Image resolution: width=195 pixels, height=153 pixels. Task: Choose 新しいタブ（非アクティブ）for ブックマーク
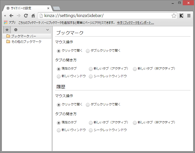pos(135,69)
